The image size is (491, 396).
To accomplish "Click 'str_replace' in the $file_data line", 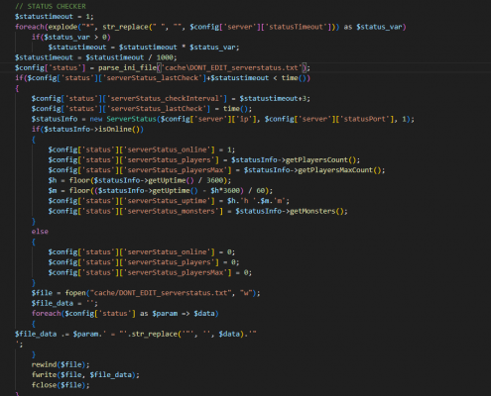I will pos(154,334).
